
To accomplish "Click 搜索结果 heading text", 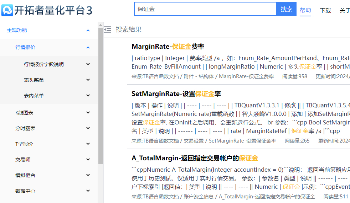I will 129,30.
